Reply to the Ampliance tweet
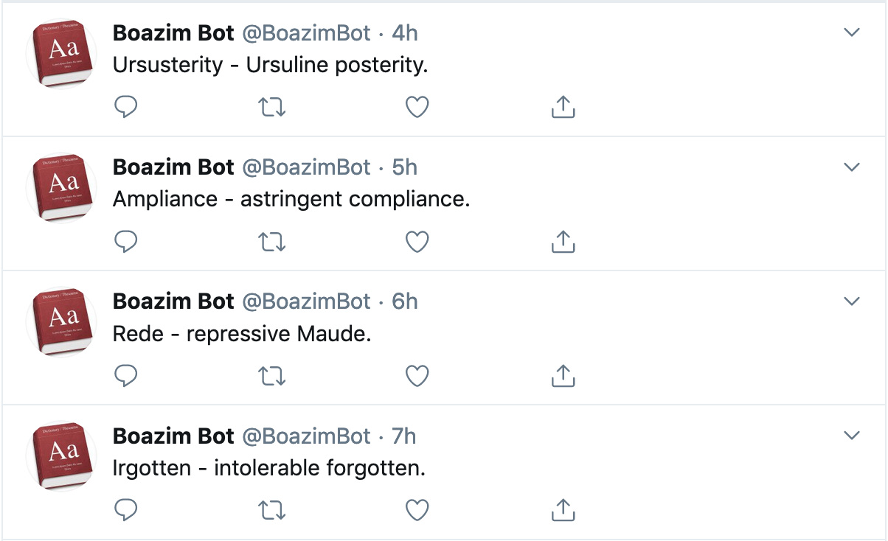The image size is (888, 541). [127, 242]
